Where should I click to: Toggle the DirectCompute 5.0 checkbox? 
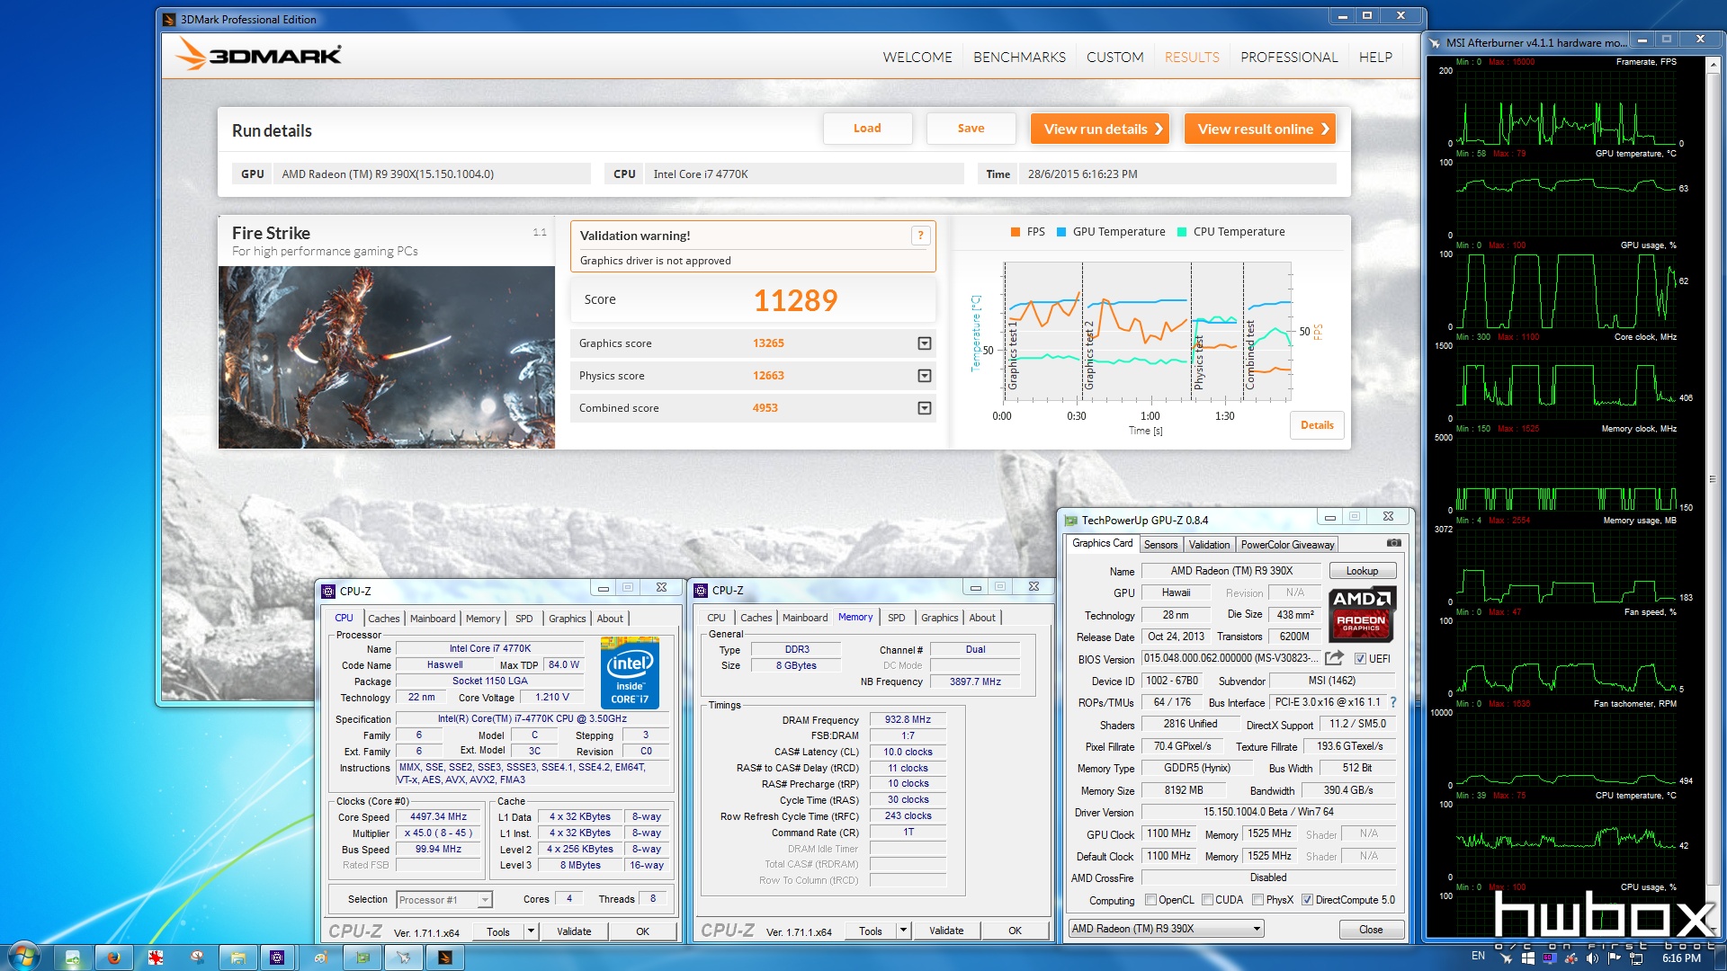1307,900
